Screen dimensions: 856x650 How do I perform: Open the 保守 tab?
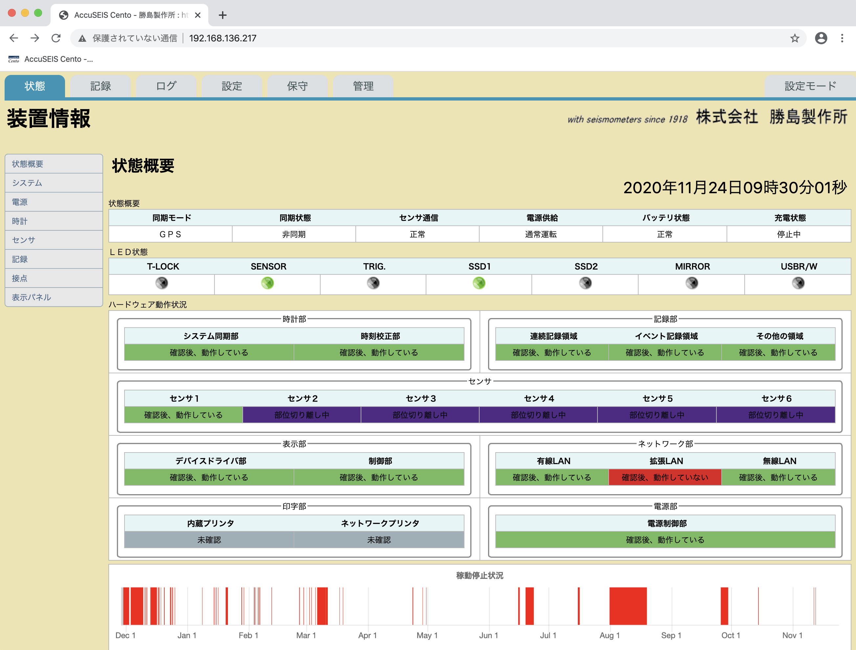(298, 86)
